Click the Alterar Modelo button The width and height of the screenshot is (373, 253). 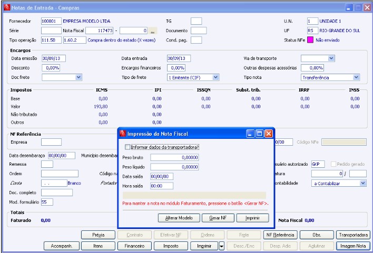(x=179, y=218)
